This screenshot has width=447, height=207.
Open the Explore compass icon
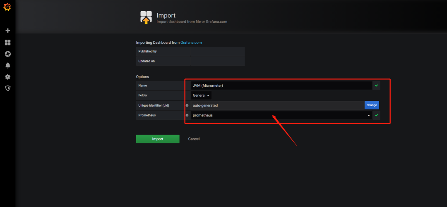pos(8,54)
